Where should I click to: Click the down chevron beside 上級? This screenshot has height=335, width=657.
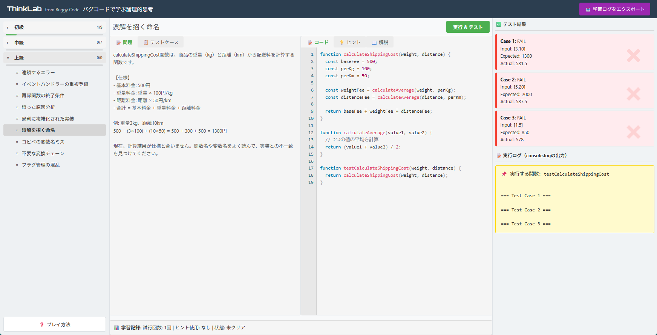(8, 58)
